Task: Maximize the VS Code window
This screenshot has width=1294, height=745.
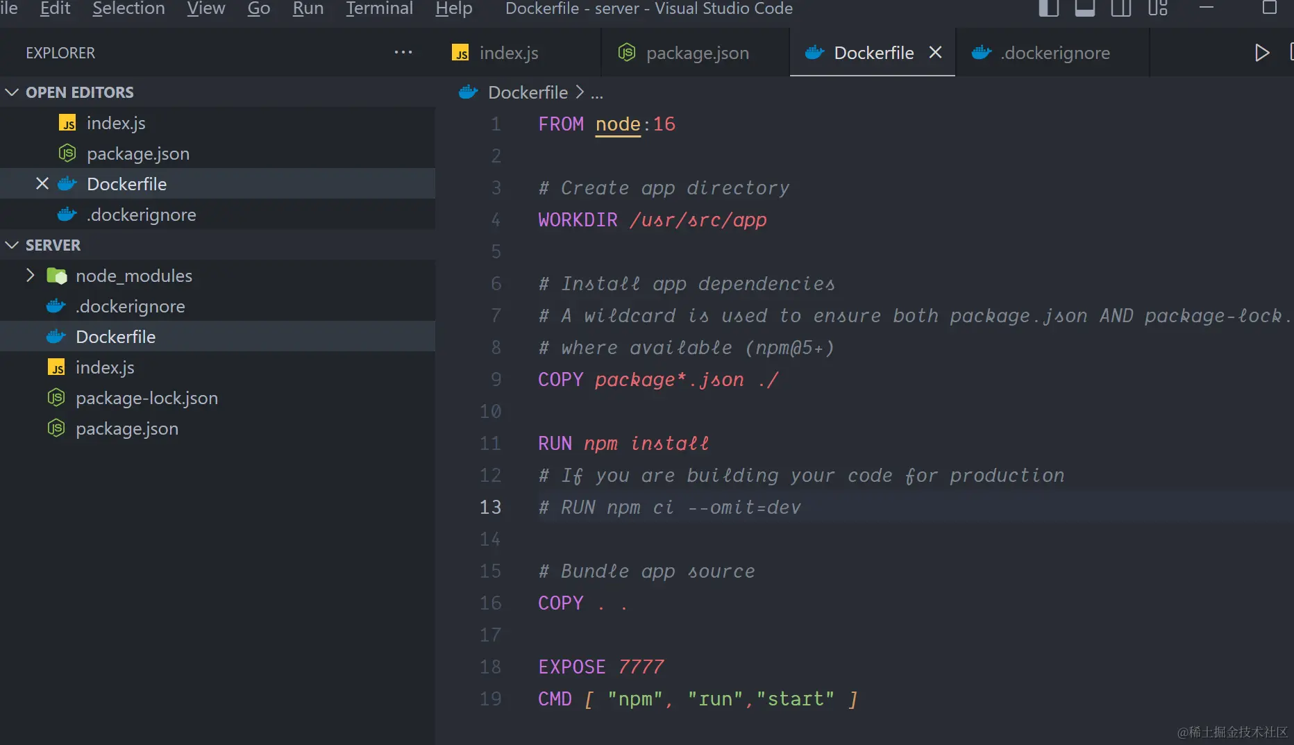Action: [x=1269, y=8]
